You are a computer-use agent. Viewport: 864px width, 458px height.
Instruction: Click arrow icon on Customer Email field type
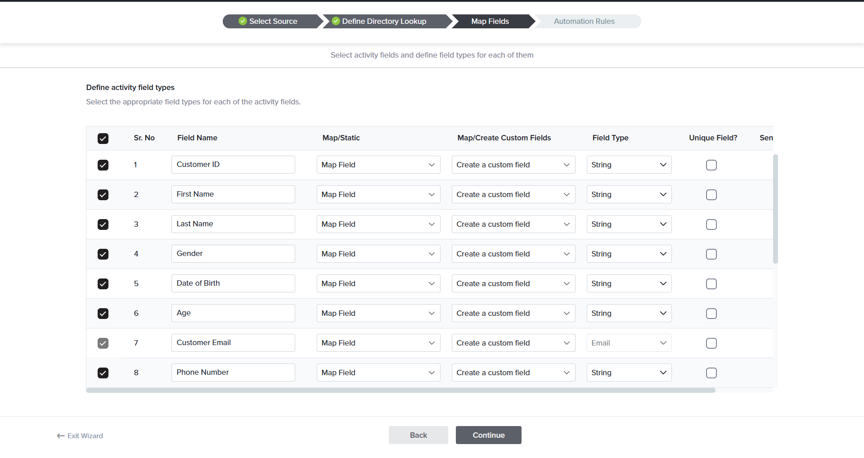[663, 343]
